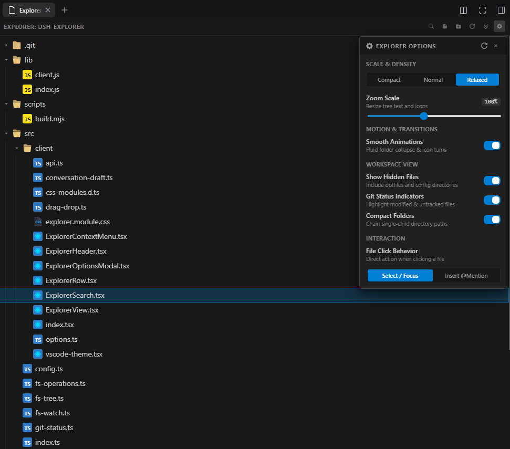This screenshot has height=449, width=510.
Task: Collapse all folders icon
Action: 486,26
